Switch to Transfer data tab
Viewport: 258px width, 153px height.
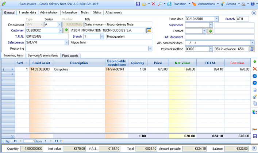point(27,12)
